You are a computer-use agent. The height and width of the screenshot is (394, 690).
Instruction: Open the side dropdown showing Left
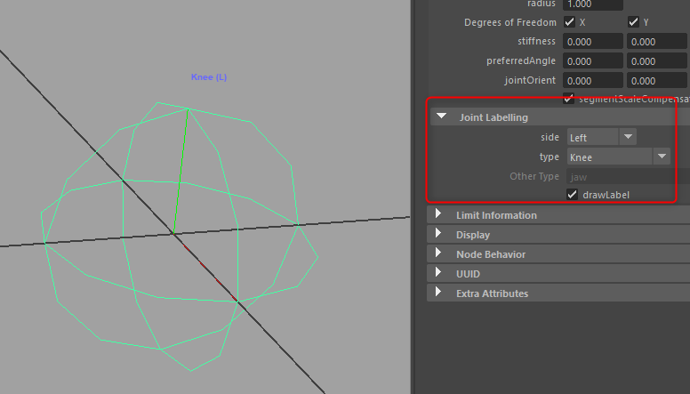602,137
